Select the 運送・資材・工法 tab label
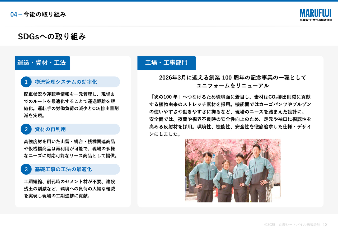The image size is (338, 234). pyautogui.click(x=42, y=63)
